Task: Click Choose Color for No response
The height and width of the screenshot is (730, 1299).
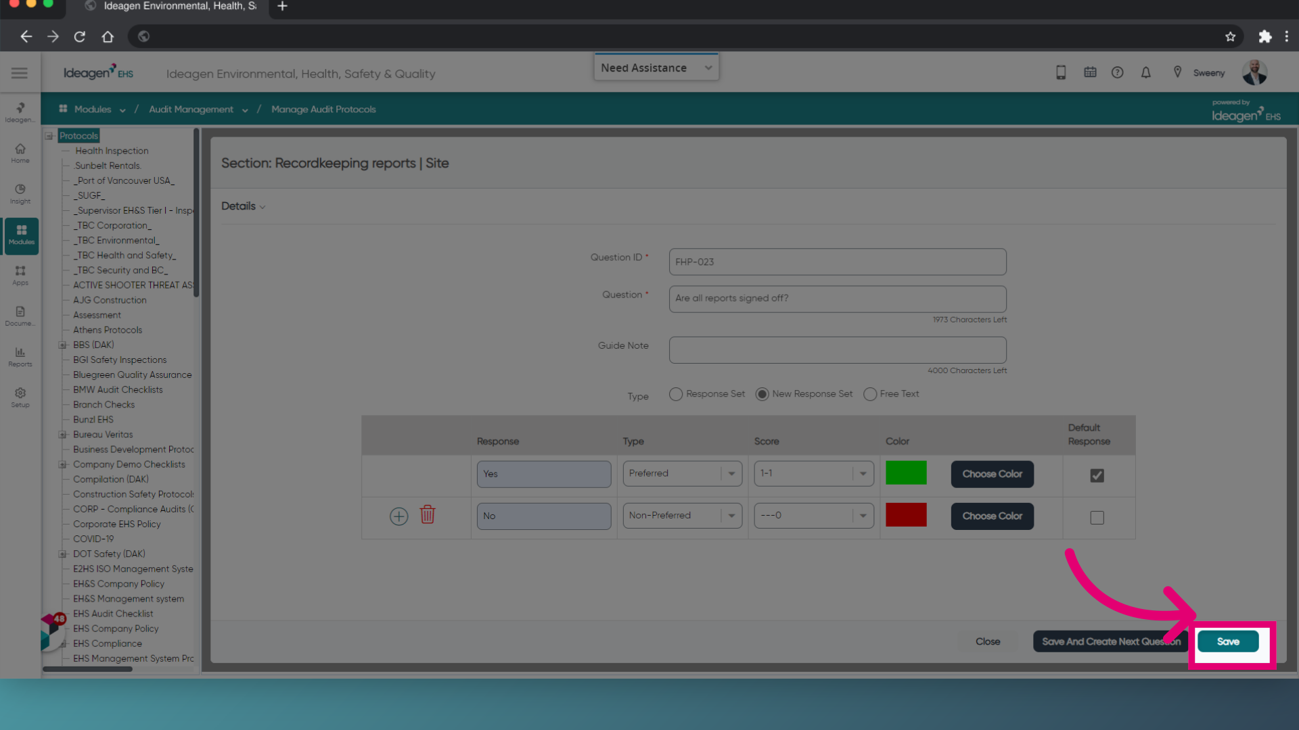Action: point(992,516)
